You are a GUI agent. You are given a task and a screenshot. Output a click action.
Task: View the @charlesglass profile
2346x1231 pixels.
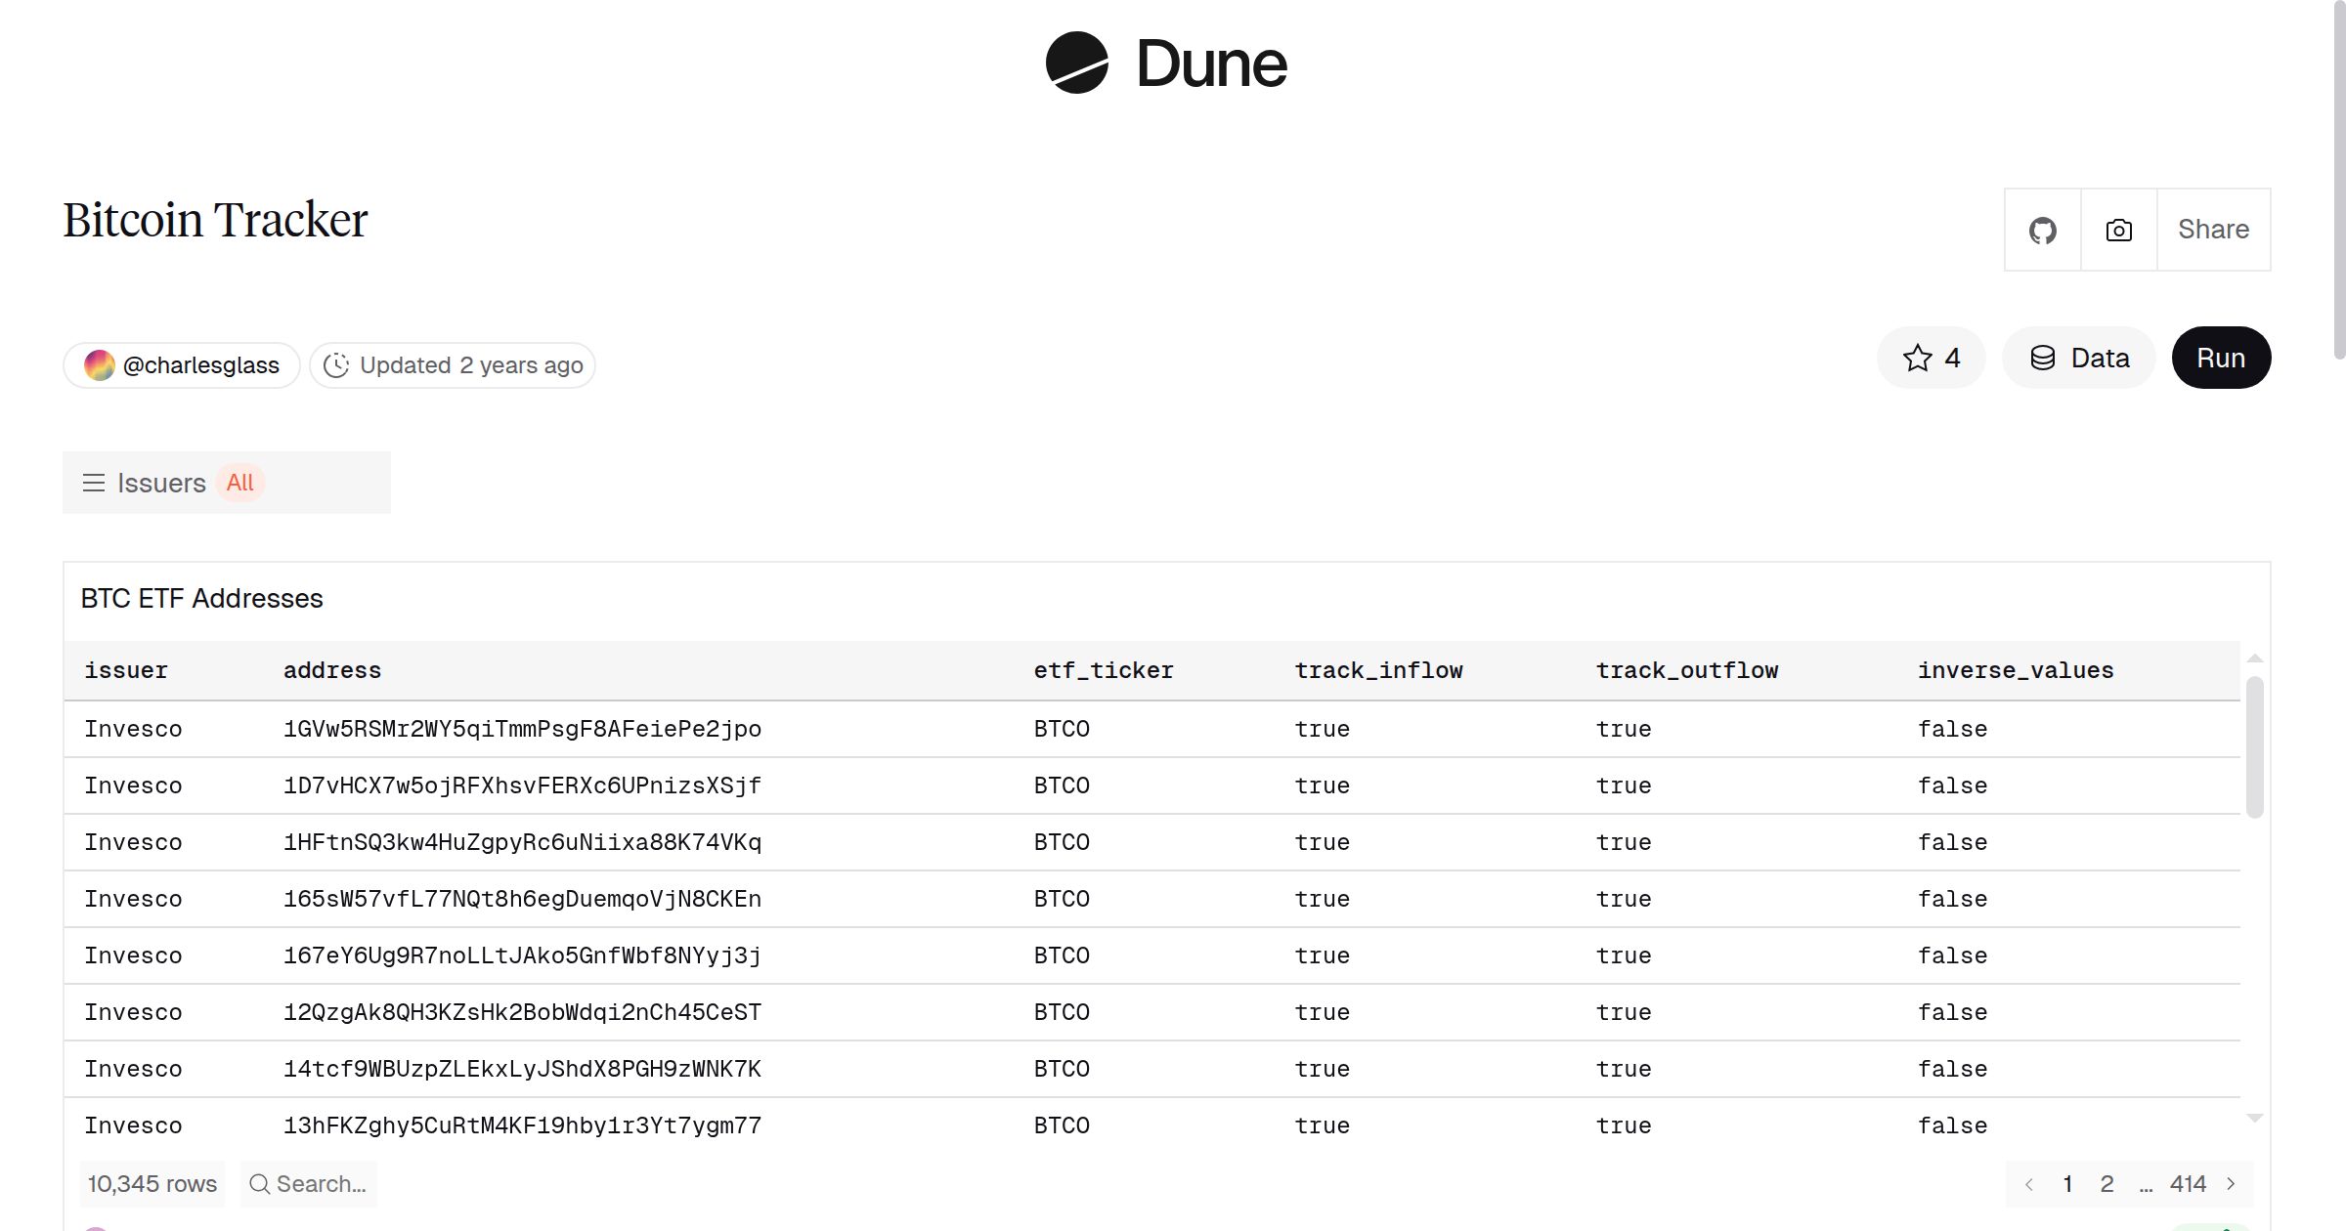pos(201,364)
